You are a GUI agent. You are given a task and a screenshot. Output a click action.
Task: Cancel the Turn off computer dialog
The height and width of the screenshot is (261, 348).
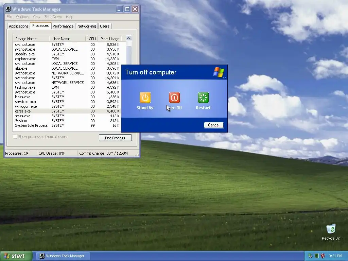click(x=213, y=125)
